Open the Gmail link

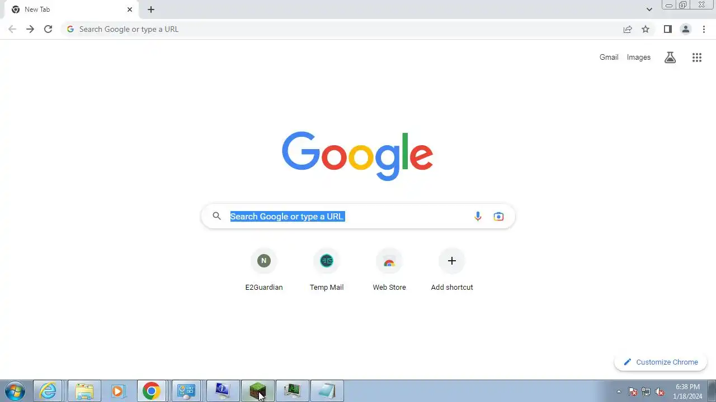pos(609,57)
